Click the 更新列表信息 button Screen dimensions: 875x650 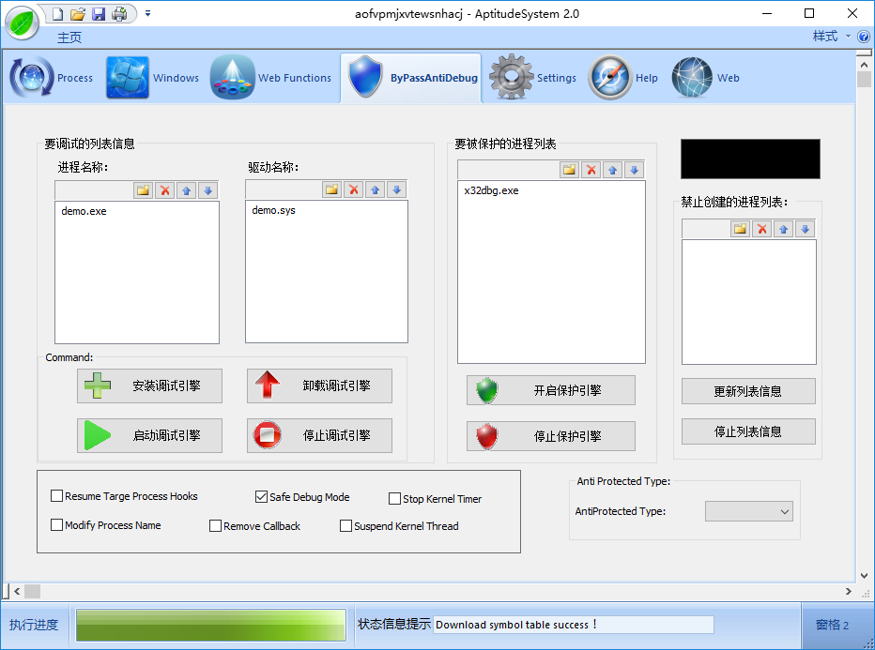(x=748, y=391)
